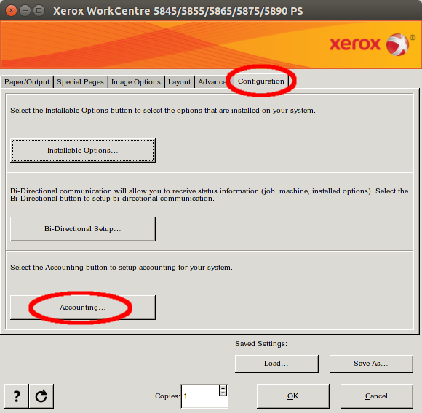
Task: Click the Bi-Directional Setup button
Action: [x=83, y=229]
